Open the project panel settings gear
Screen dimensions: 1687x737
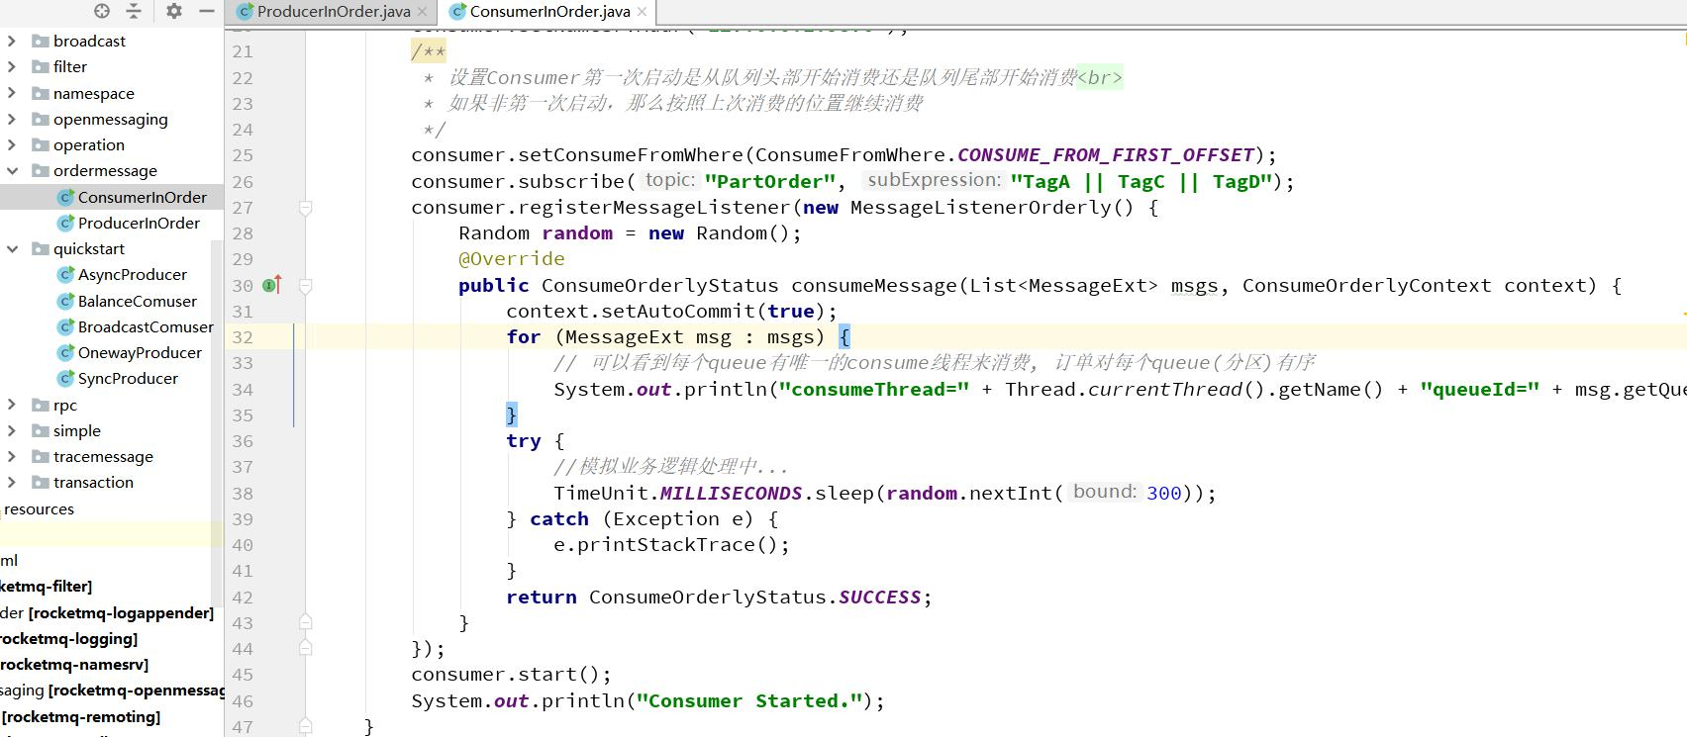[174, 11]
